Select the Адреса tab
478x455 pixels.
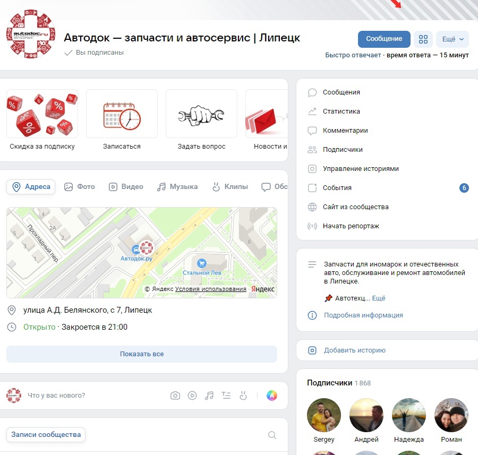31,186
